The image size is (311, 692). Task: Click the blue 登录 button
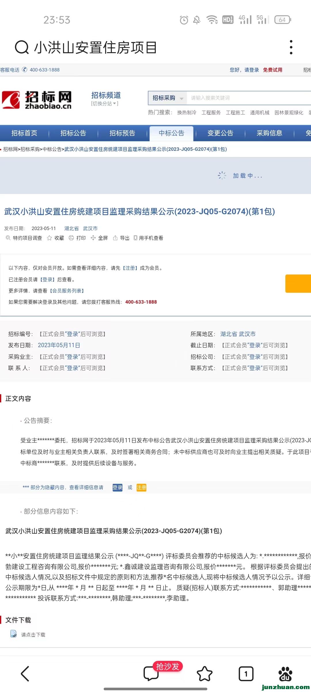point(117,488)
